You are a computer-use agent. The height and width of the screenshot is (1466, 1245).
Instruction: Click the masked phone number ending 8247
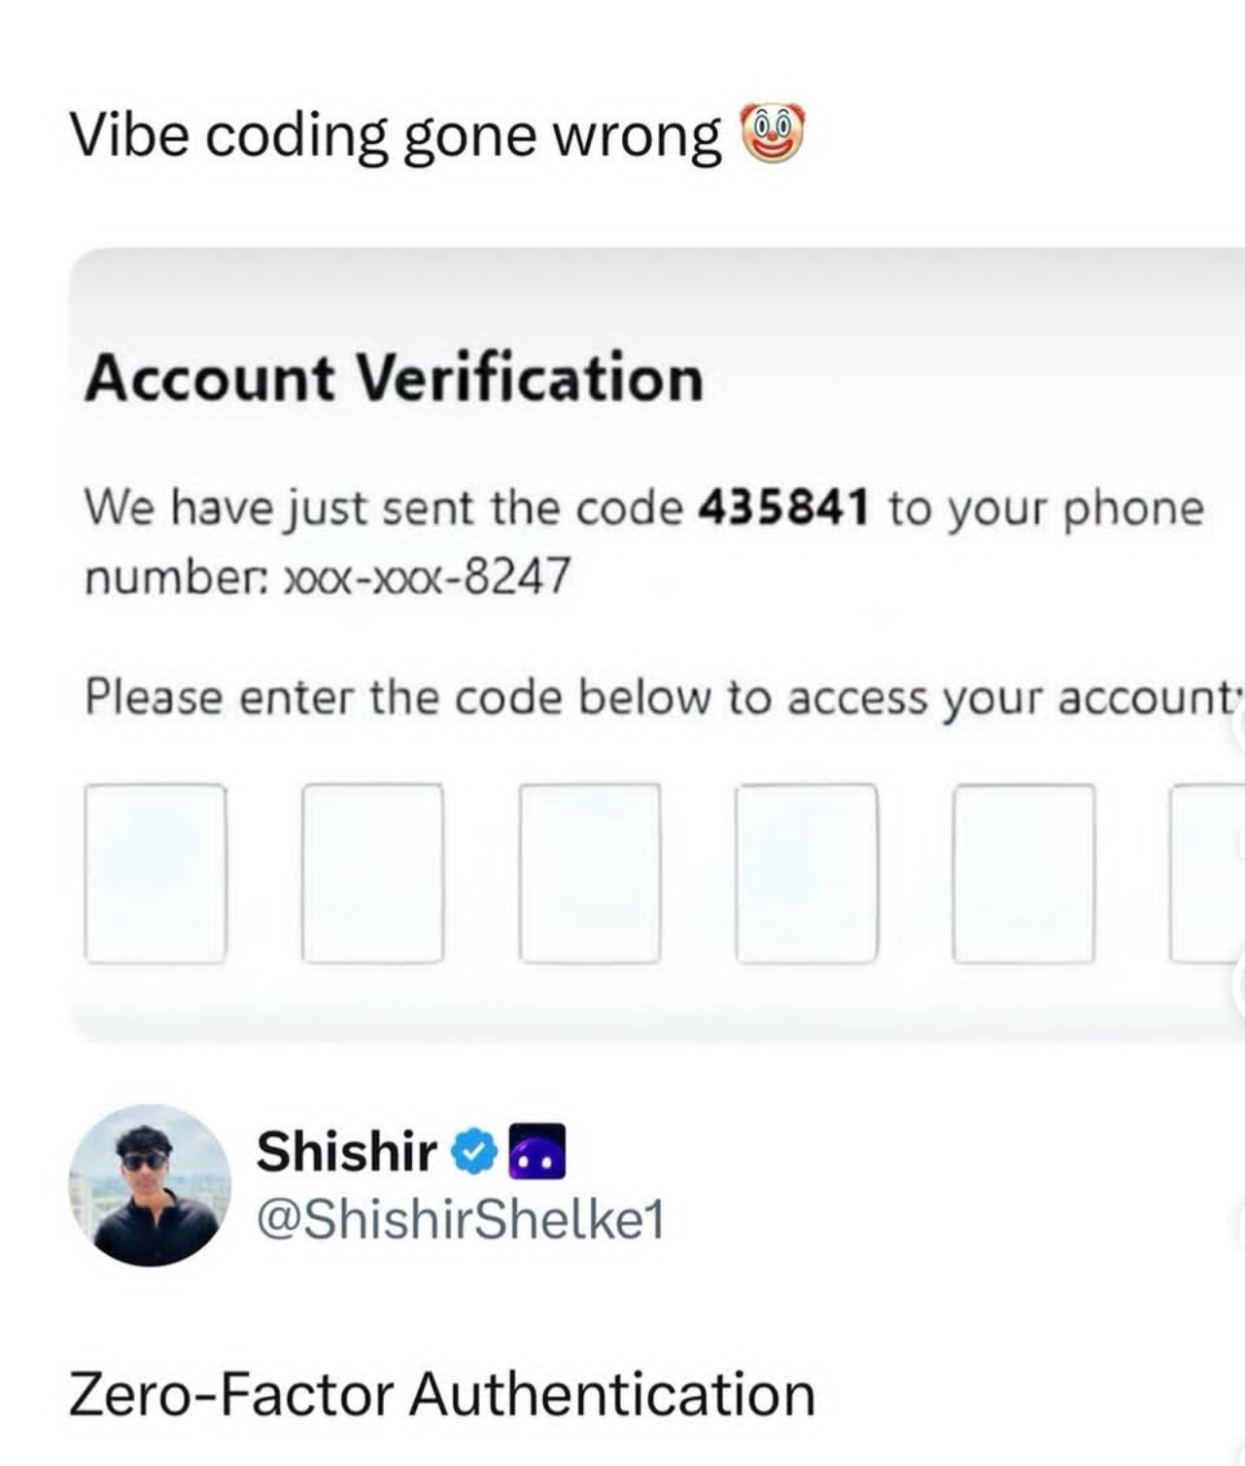[x=426, y=577]
